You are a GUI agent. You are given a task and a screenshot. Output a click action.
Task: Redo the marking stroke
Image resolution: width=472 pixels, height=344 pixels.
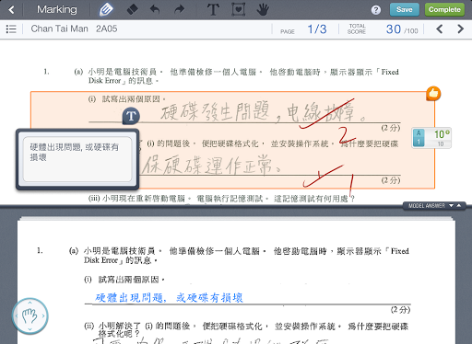coord(179,10)
